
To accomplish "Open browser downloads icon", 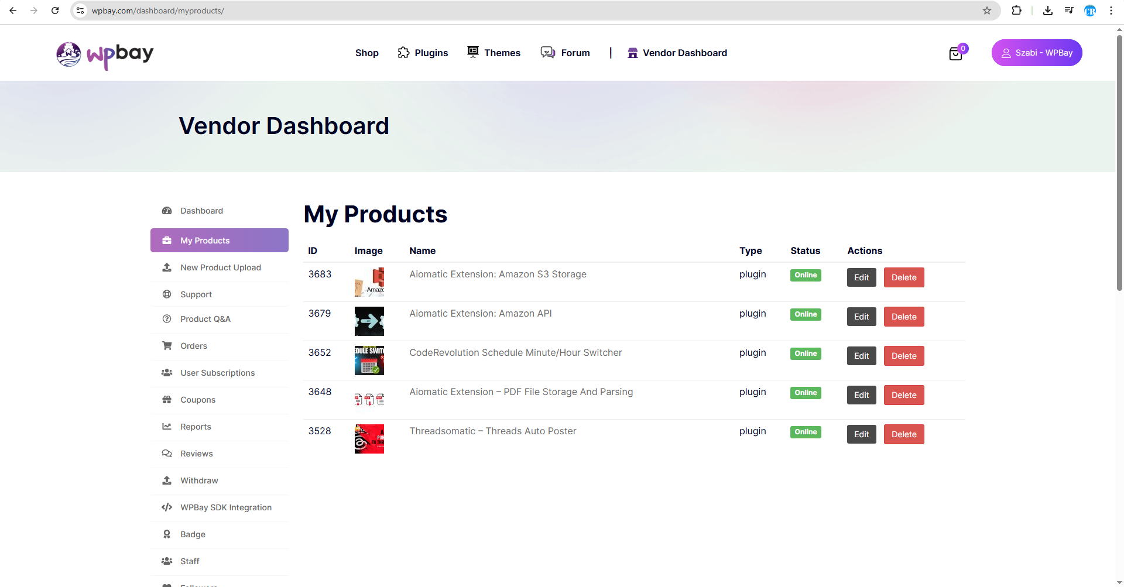I will [1048, 11].
